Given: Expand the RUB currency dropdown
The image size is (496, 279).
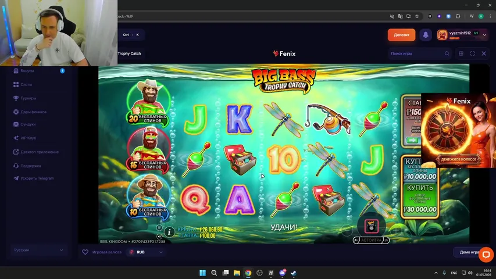Looking at the screenshot, I should tap(146, 252).
